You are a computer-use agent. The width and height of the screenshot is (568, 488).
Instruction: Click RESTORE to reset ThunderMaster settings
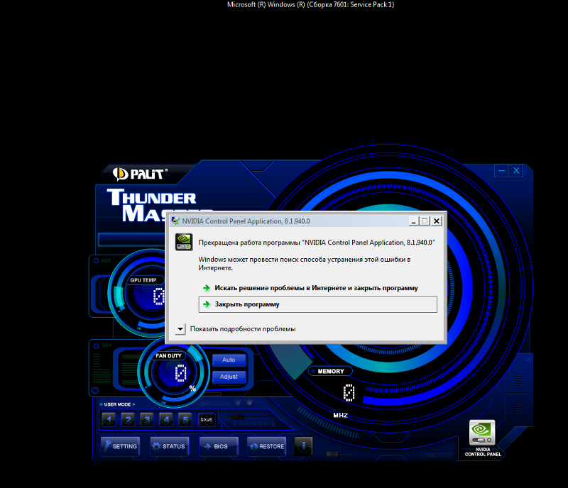pyautogui.click(x=267, y=446)
